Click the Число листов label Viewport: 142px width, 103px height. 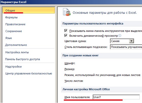click(x=74, y=81)
